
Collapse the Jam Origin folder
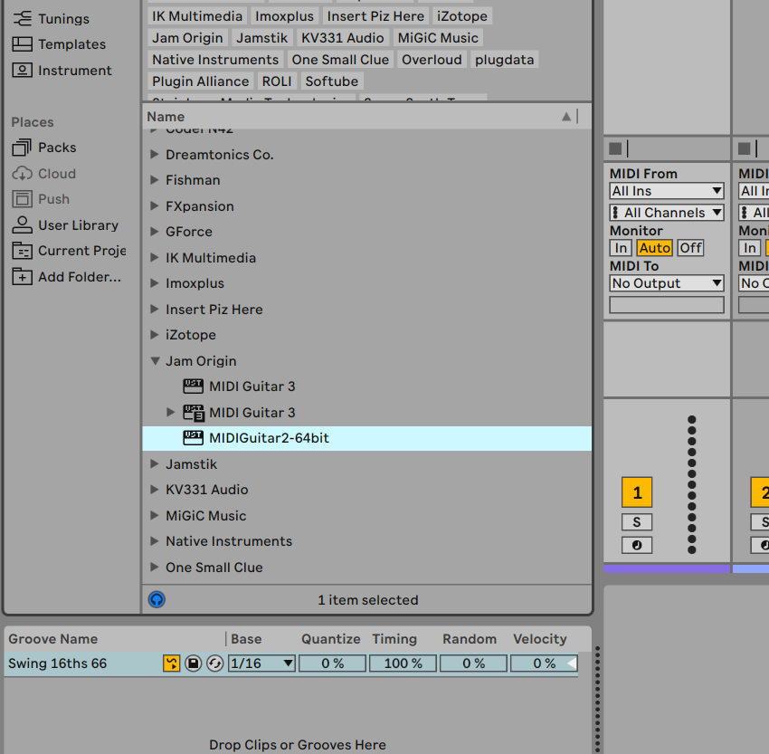click(x=155, y=361)
